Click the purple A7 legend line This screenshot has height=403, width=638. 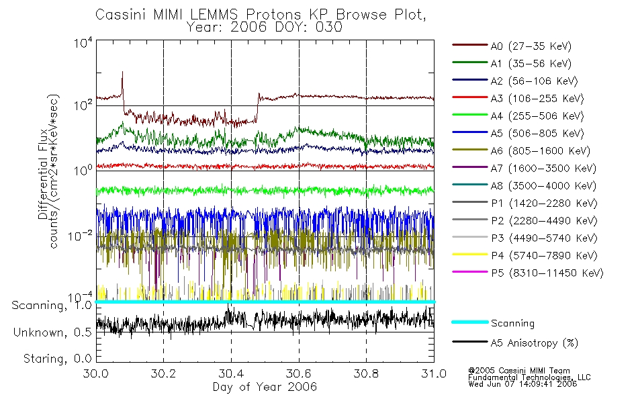pyautogui.click(x=470, y=167)
